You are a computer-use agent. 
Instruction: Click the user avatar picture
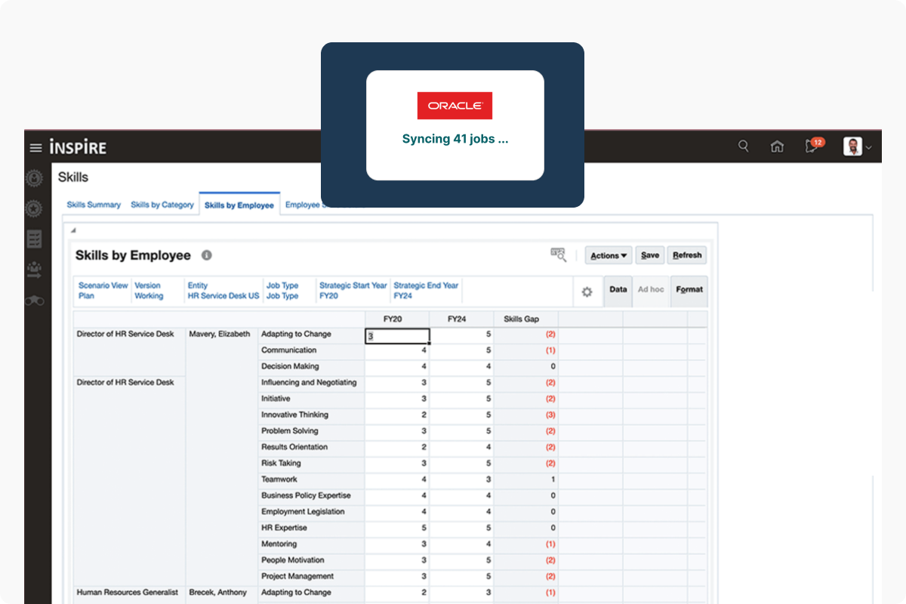click(x=852, y=146)
